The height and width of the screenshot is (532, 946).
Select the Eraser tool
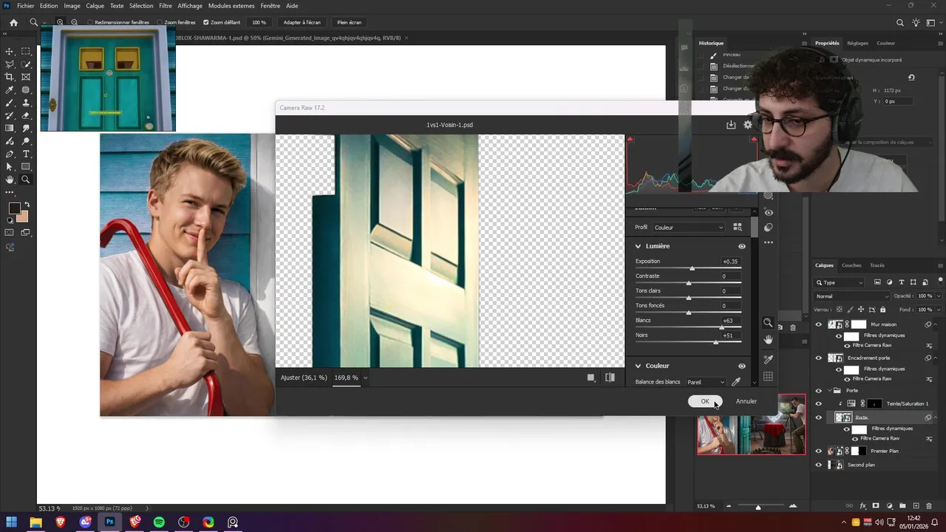pyautogui.click(x=26, y=115)
